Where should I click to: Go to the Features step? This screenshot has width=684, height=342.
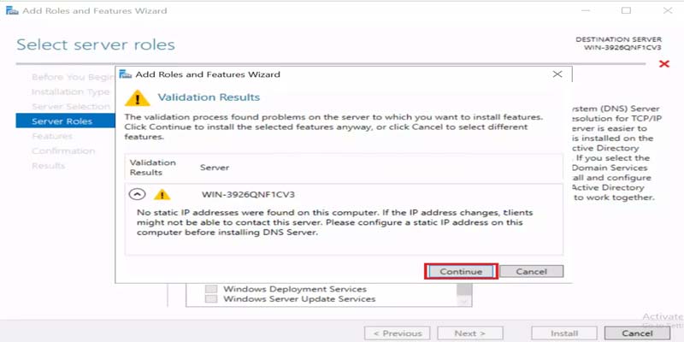click(52, 136)
